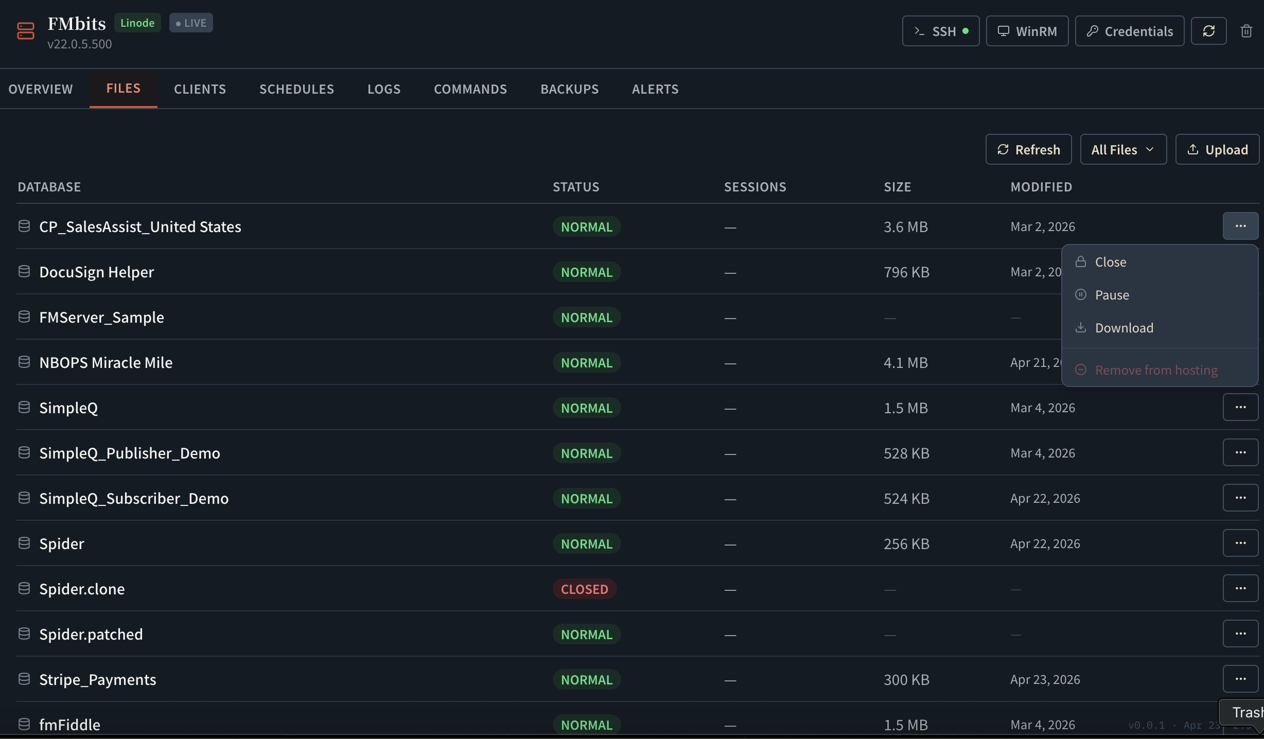
Task: Open the Schedules tab
Action: (x=296, y=89)
